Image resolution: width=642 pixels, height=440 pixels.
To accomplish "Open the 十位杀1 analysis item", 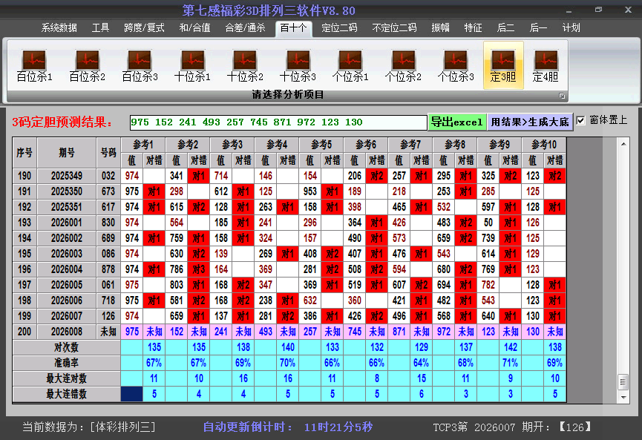I will [192, 65].
